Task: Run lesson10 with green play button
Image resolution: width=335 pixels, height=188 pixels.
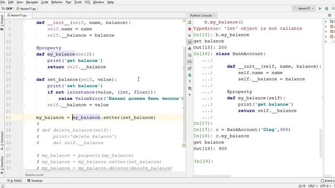Action: [320, 8]
